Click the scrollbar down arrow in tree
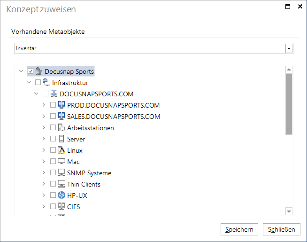Viewport: 307px width, 242px height. [289, 211]
